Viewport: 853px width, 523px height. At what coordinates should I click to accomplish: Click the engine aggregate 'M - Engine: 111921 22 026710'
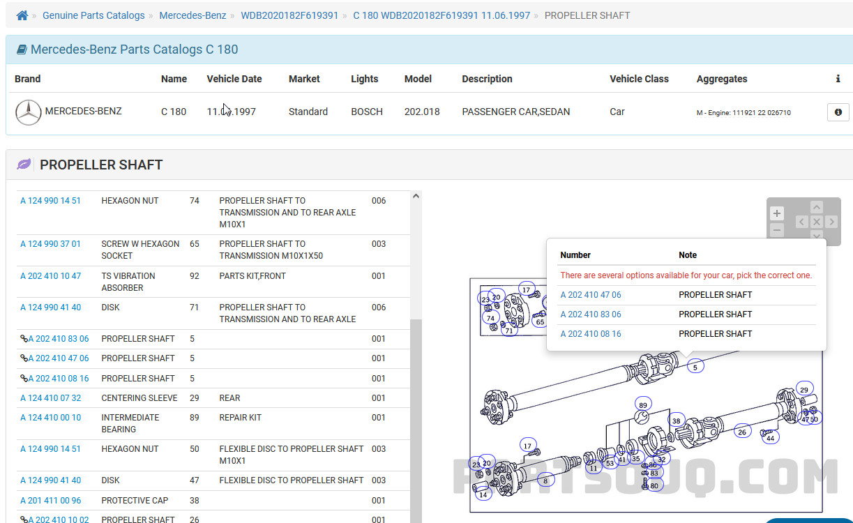coord(743,112)
